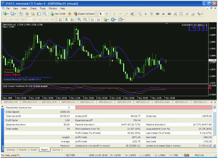Click the Expert Advisors button

[84, 14]
